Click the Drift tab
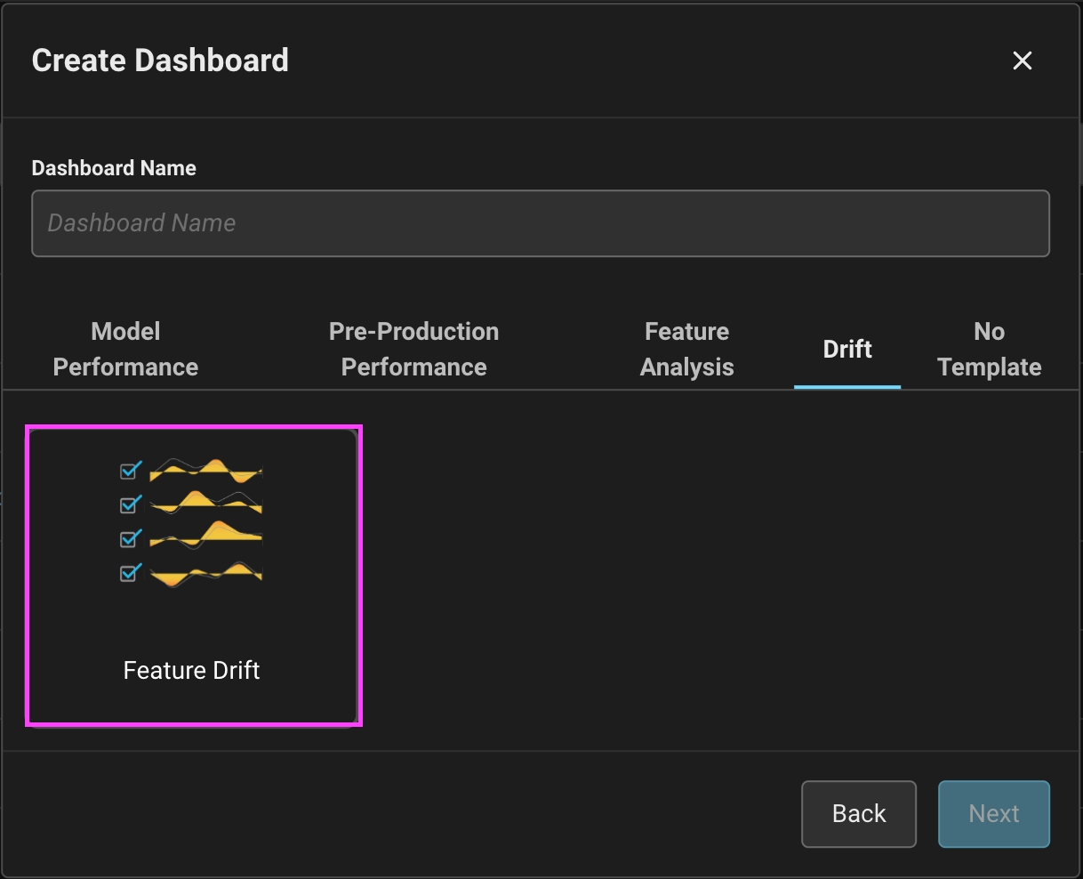Viewport: 1083px width, 879px height. (846, 349)
